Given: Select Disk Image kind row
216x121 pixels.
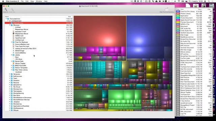Looking at the screenshot, I should pos(194,35).
